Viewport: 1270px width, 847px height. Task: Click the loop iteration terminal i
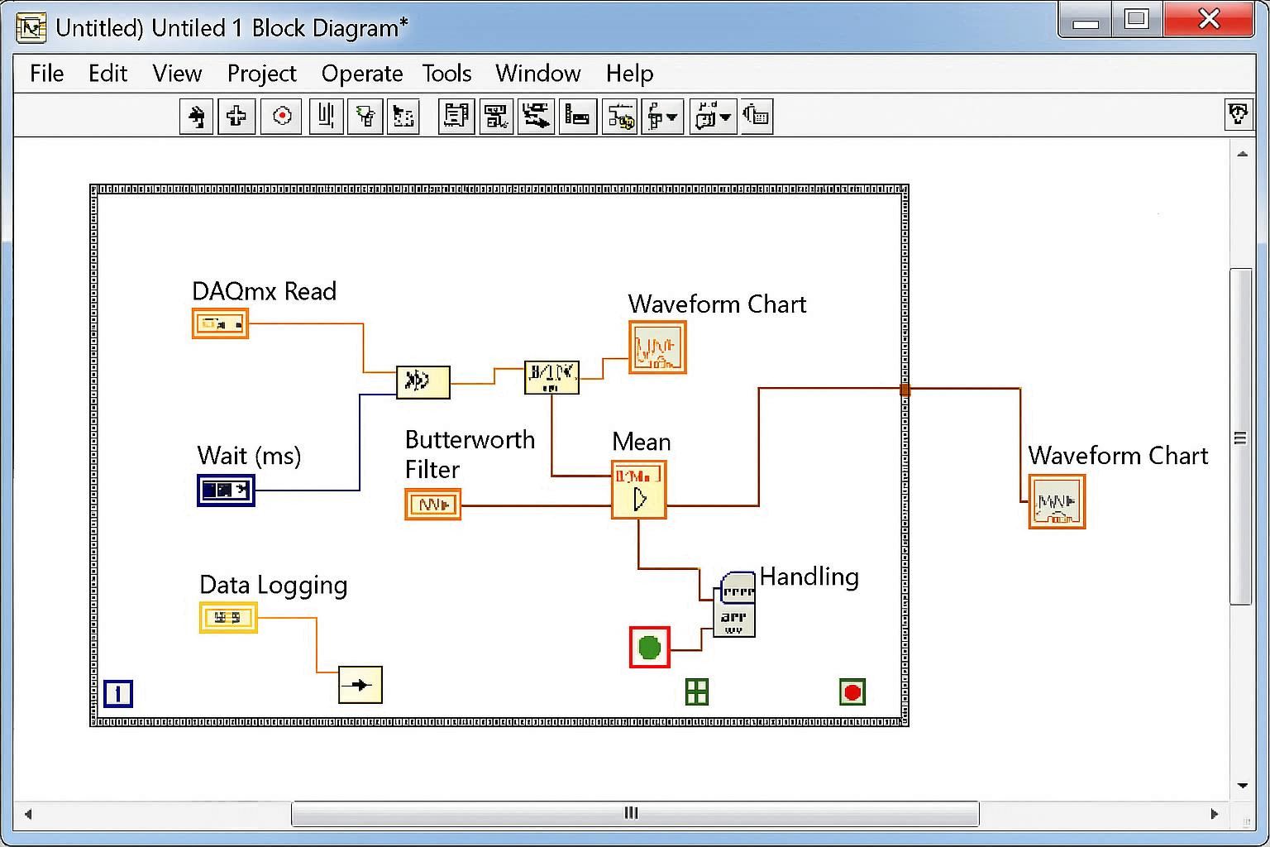tap(118, 693)
